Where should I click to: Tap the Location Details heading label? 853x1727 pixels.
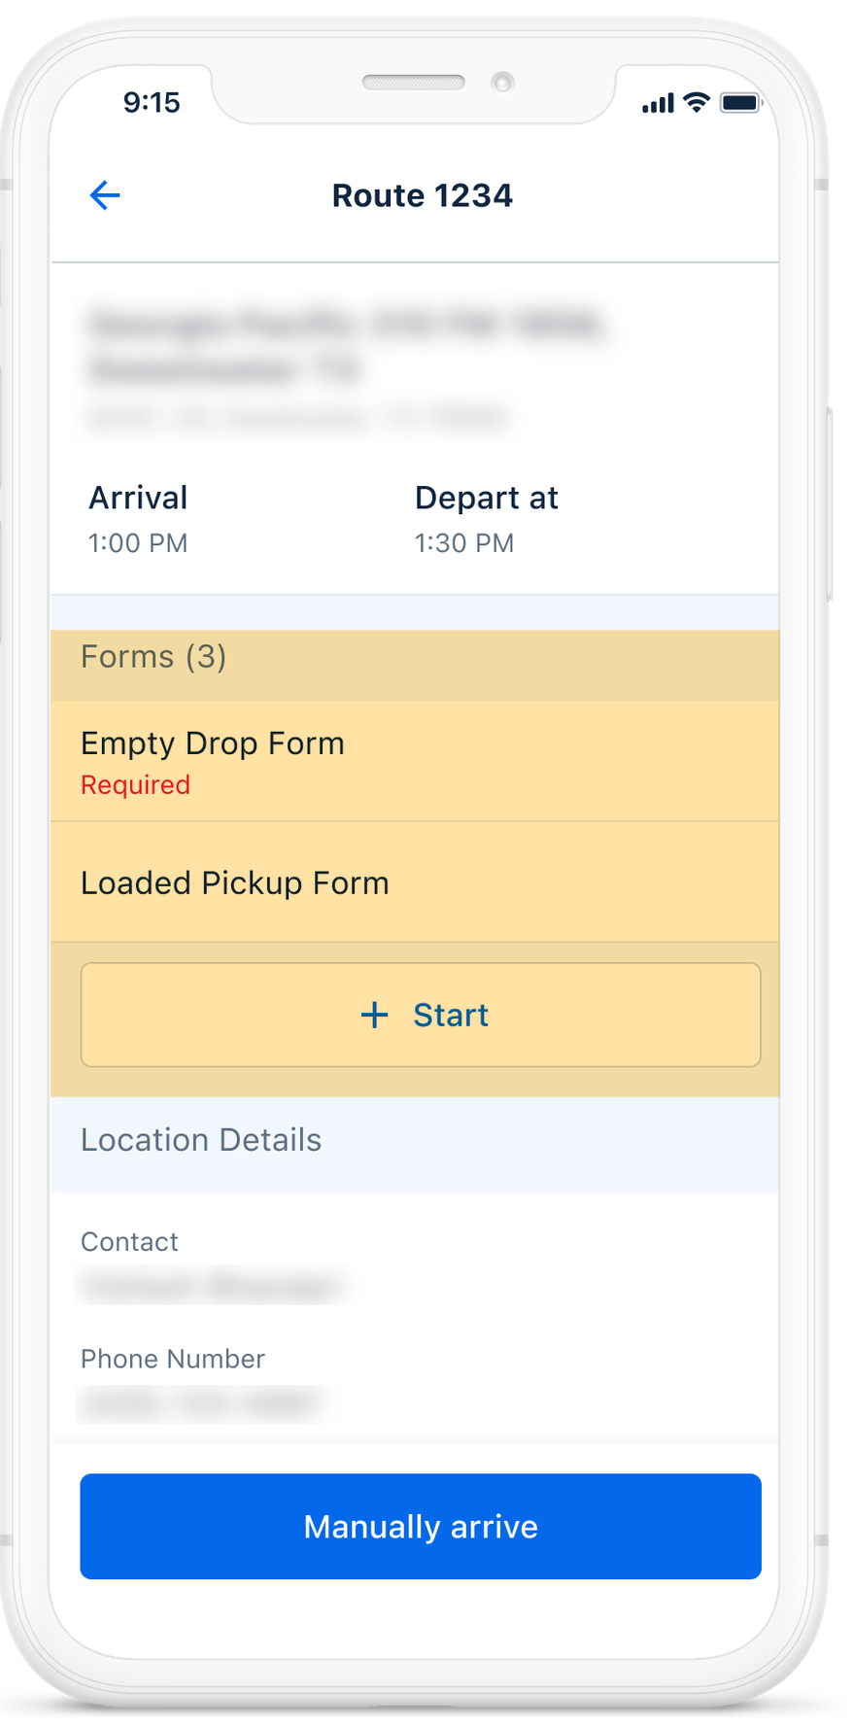point(201,1139)
